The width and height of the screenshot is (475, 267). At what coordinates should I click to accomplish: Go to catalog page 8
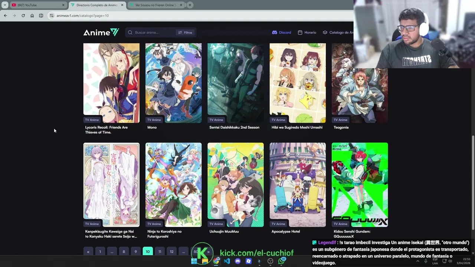coord(124,251)
